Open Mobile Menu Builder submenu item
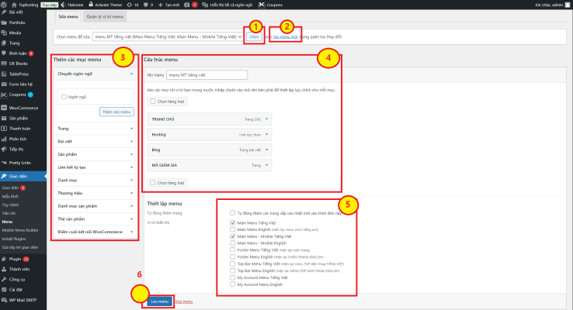 (22, 230)
